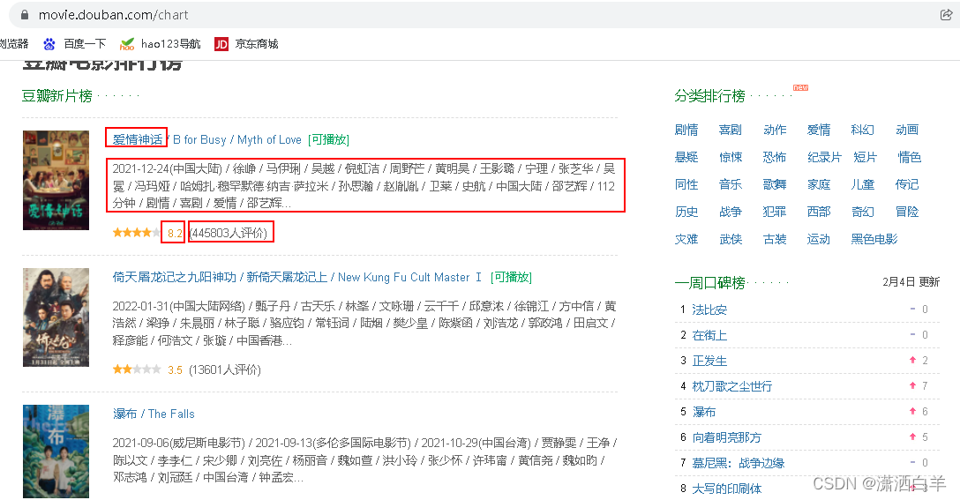Select the 冒险 category
This screenshot has width=960, height=500.
click(x=907, y=212)
